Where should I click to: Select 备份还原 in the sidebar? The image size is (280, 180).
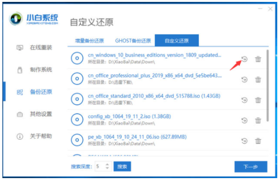pyautogui.click(x=41, y=92)
